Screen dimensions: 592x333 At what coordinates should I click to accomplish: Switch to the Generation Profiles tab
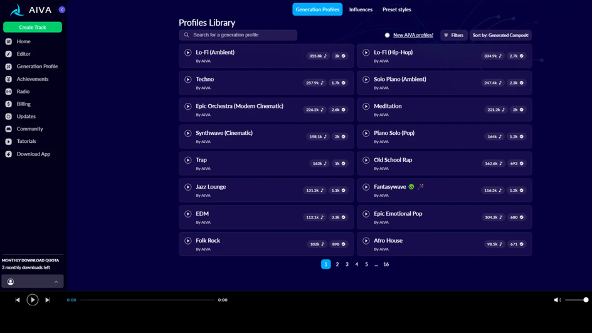pos(317,9)
